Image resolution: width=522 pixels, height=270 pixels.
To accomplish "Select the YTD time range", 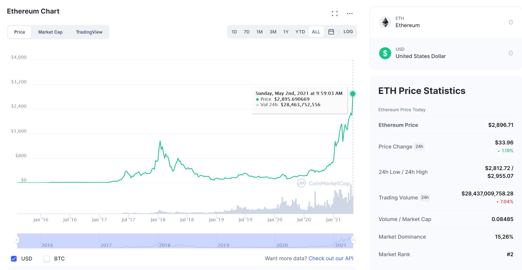I will click(x=300, y=32).
